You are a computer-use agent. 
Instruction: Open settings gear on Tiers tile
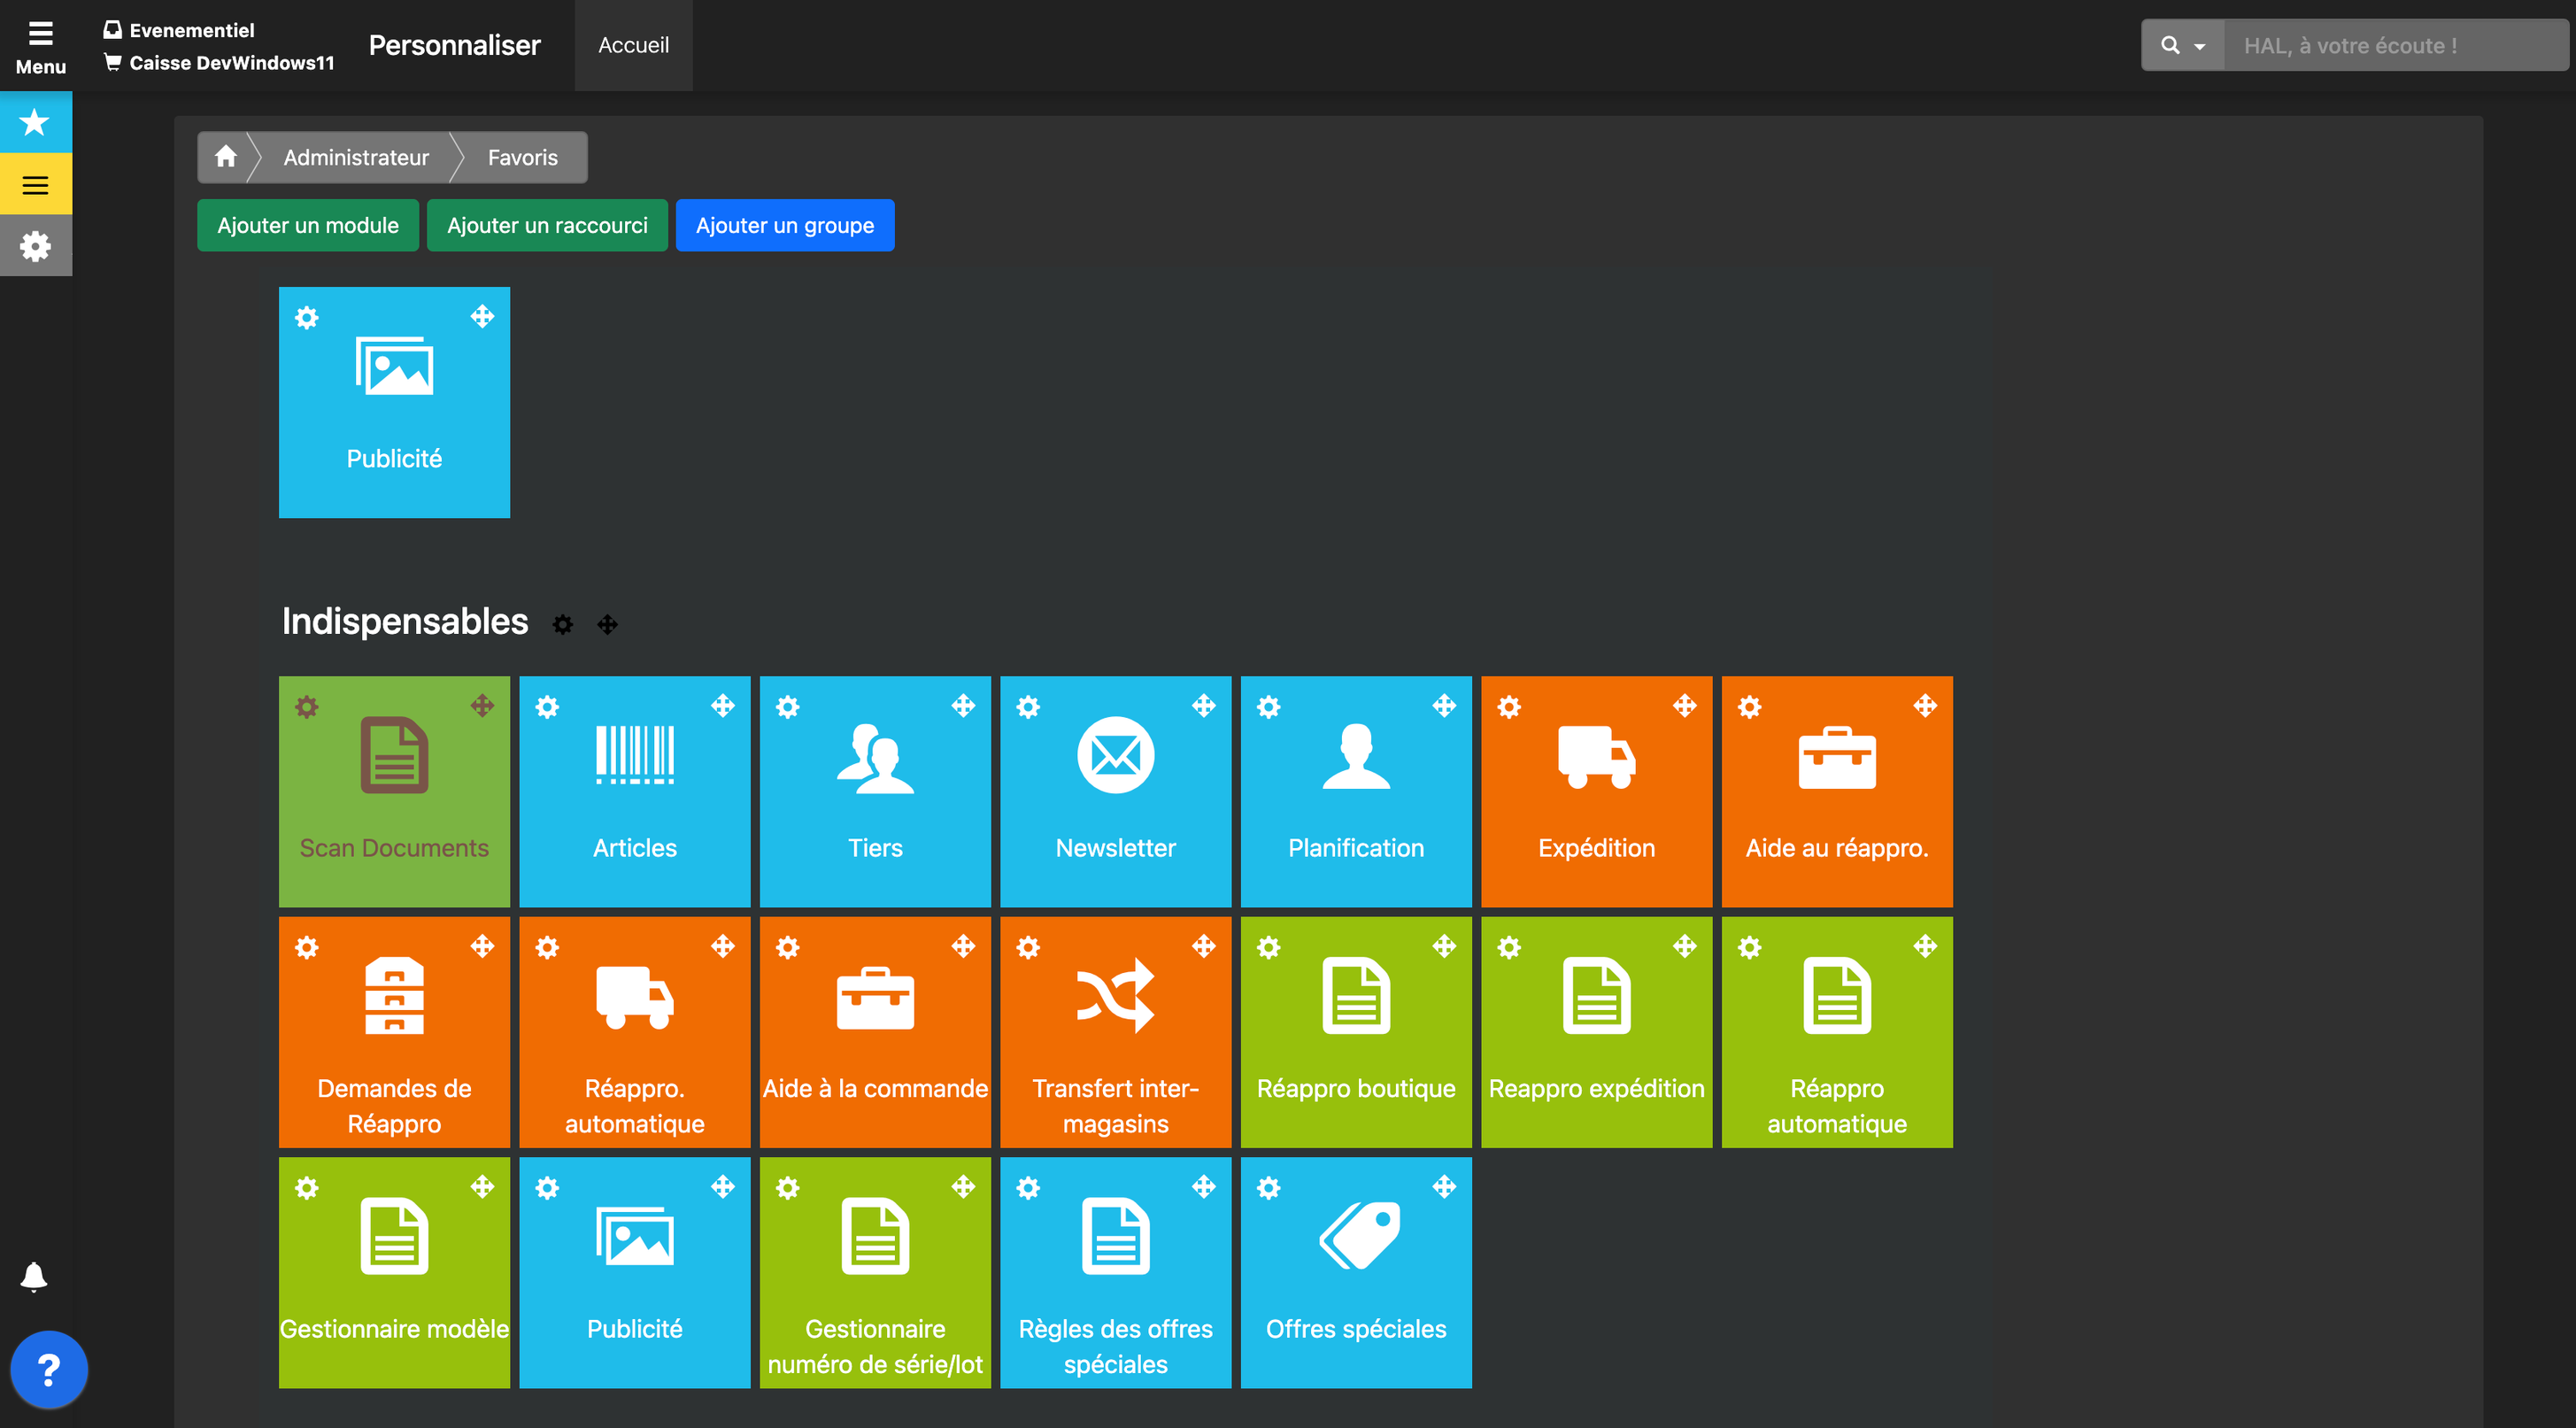(788, 706)
